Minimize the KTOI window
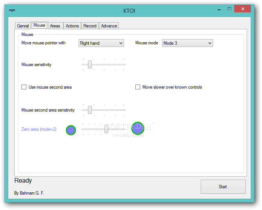 pos(219,9)
